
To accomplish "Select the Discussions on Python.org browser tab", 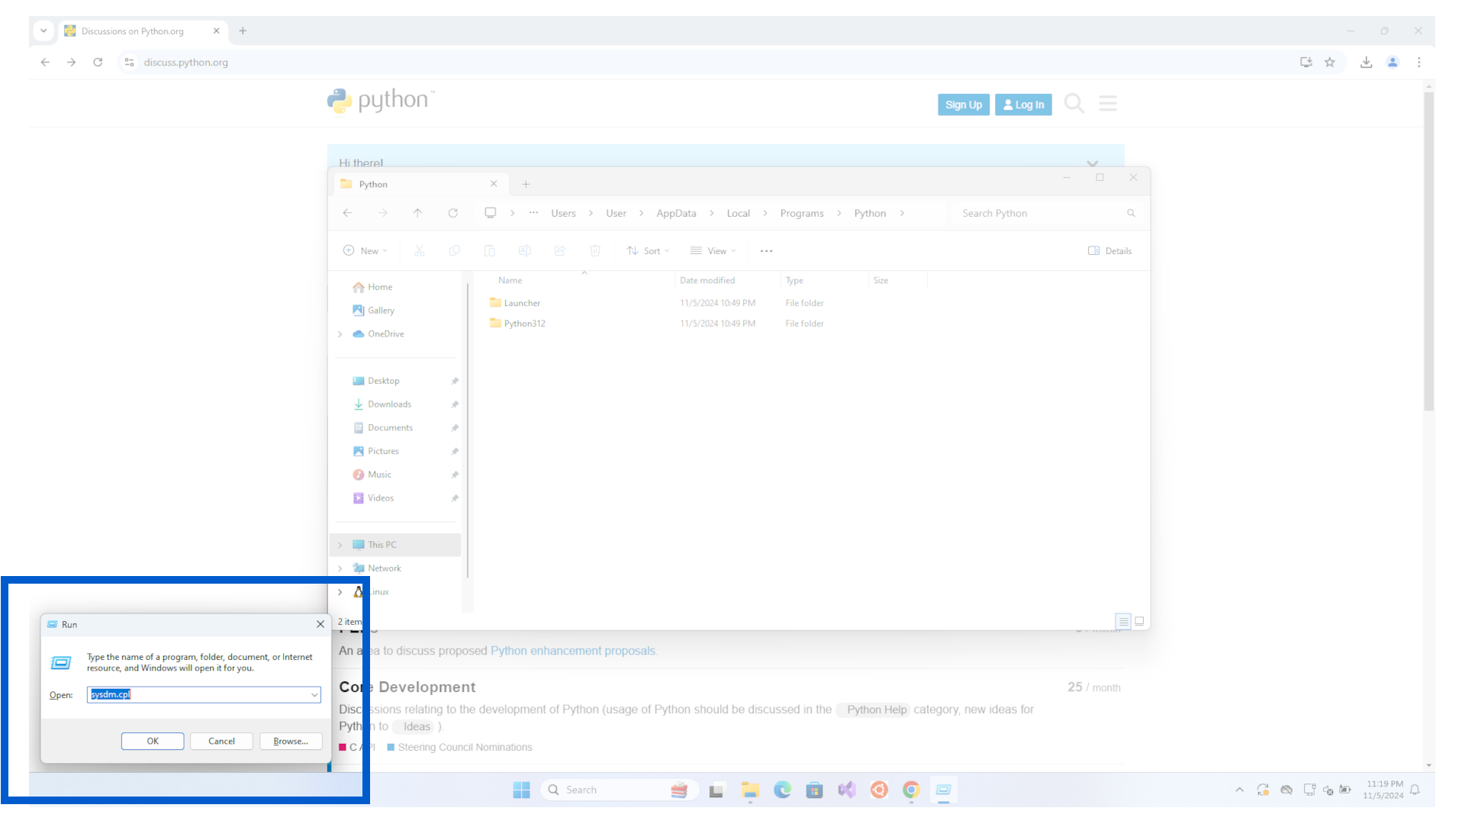I will [x=133, y=31].
